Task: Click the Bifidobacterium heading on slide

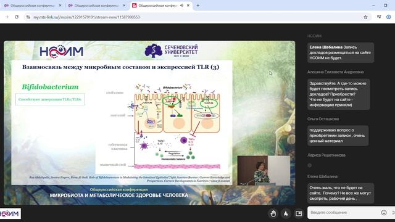Action: click(50, 87)
